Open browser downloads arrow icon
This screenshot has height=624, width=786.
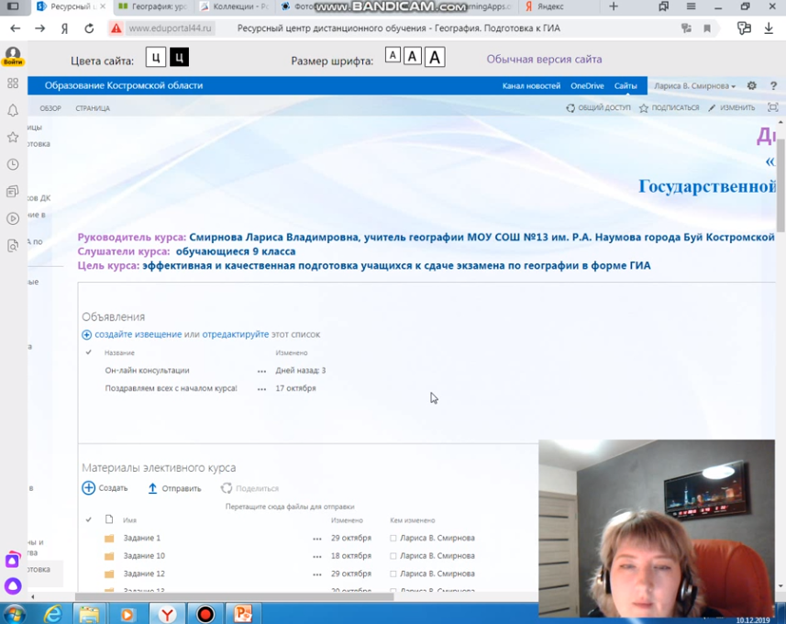coord(769,28)
